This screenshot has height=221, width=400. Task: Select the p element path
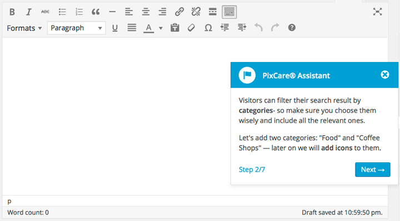(9, 201)
